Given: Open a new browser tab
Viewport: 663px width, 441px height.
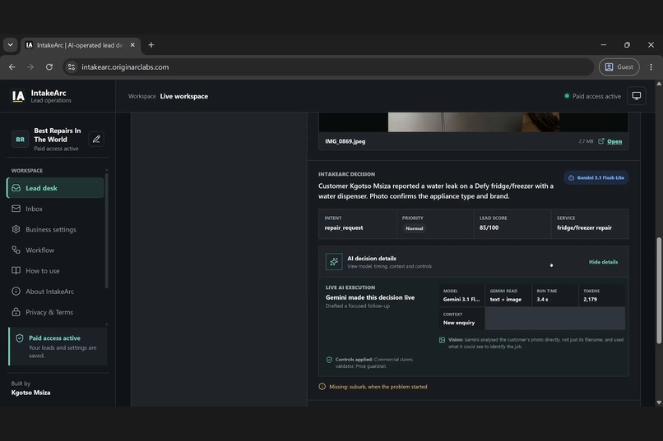Looking at the screenshot, I should pyautogui.click(x=151, y=44).
